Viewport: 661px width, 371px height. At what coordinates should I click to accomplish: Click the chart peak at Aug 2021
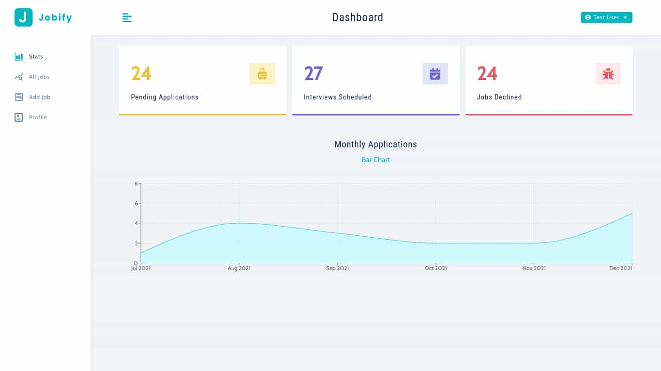point(239,223)
